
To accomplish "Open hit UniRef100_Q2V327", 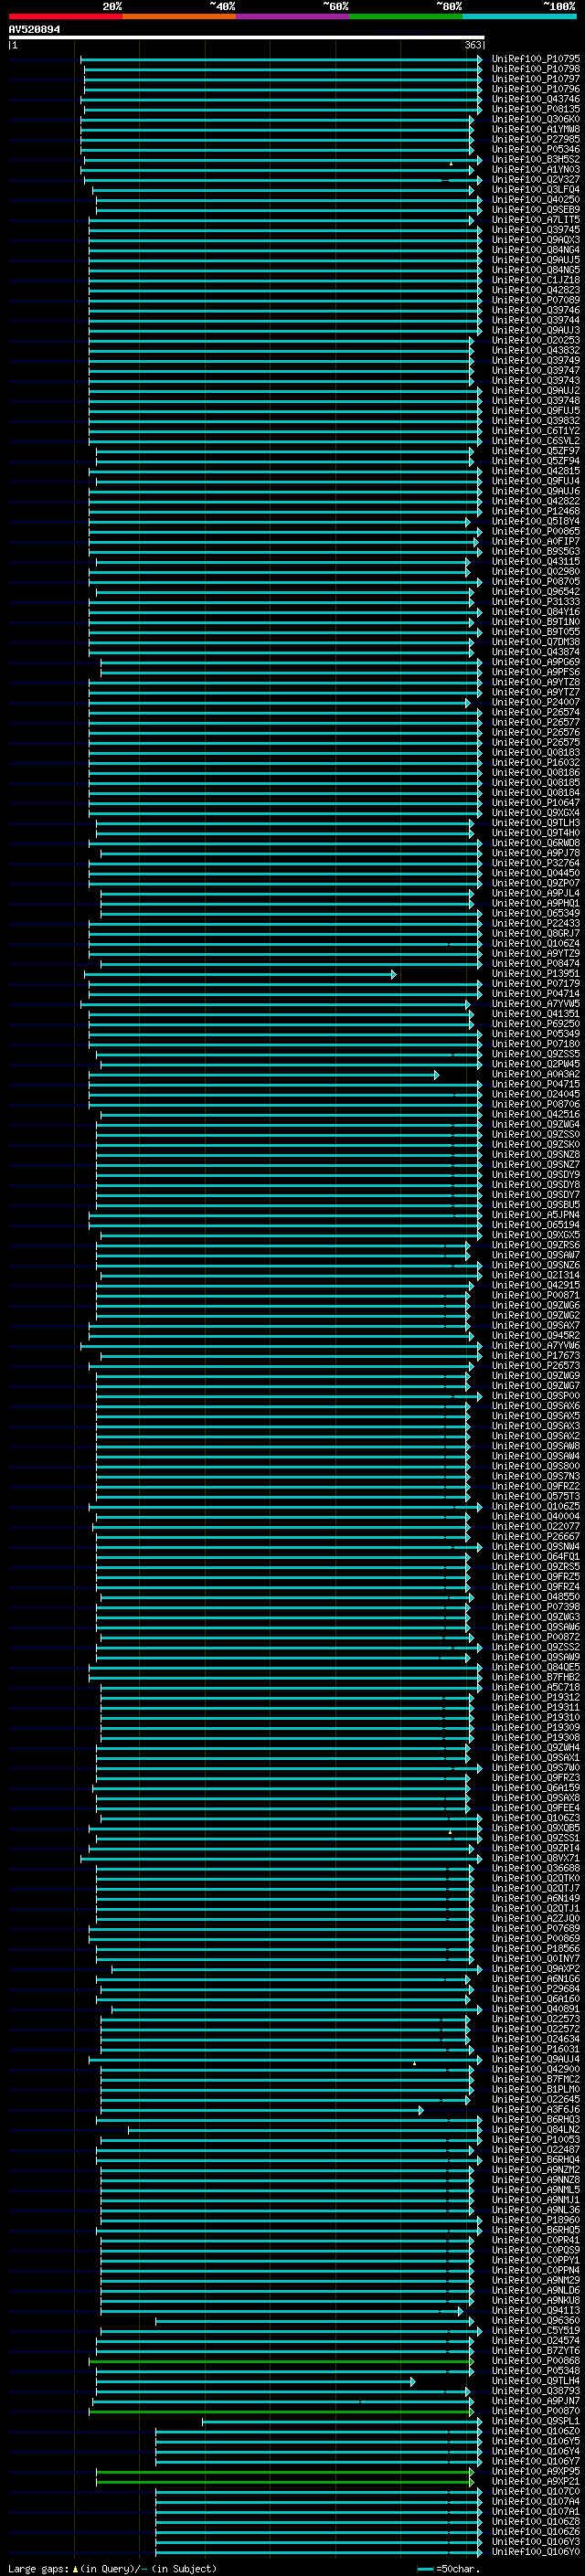I will [536, 179].
